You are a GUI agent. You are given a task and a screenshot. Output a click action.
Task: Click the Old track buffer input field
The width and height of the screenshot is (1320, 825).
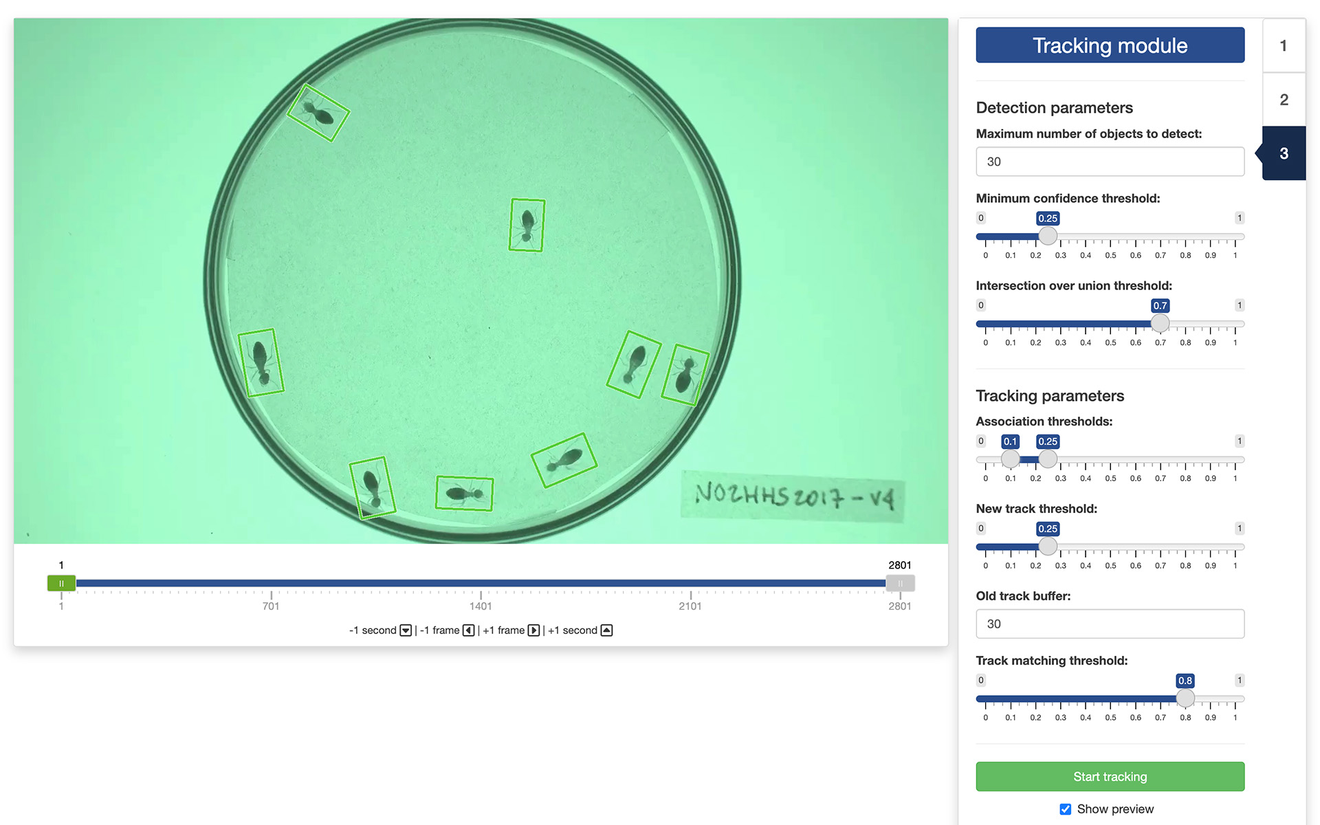click(1110, 624)
